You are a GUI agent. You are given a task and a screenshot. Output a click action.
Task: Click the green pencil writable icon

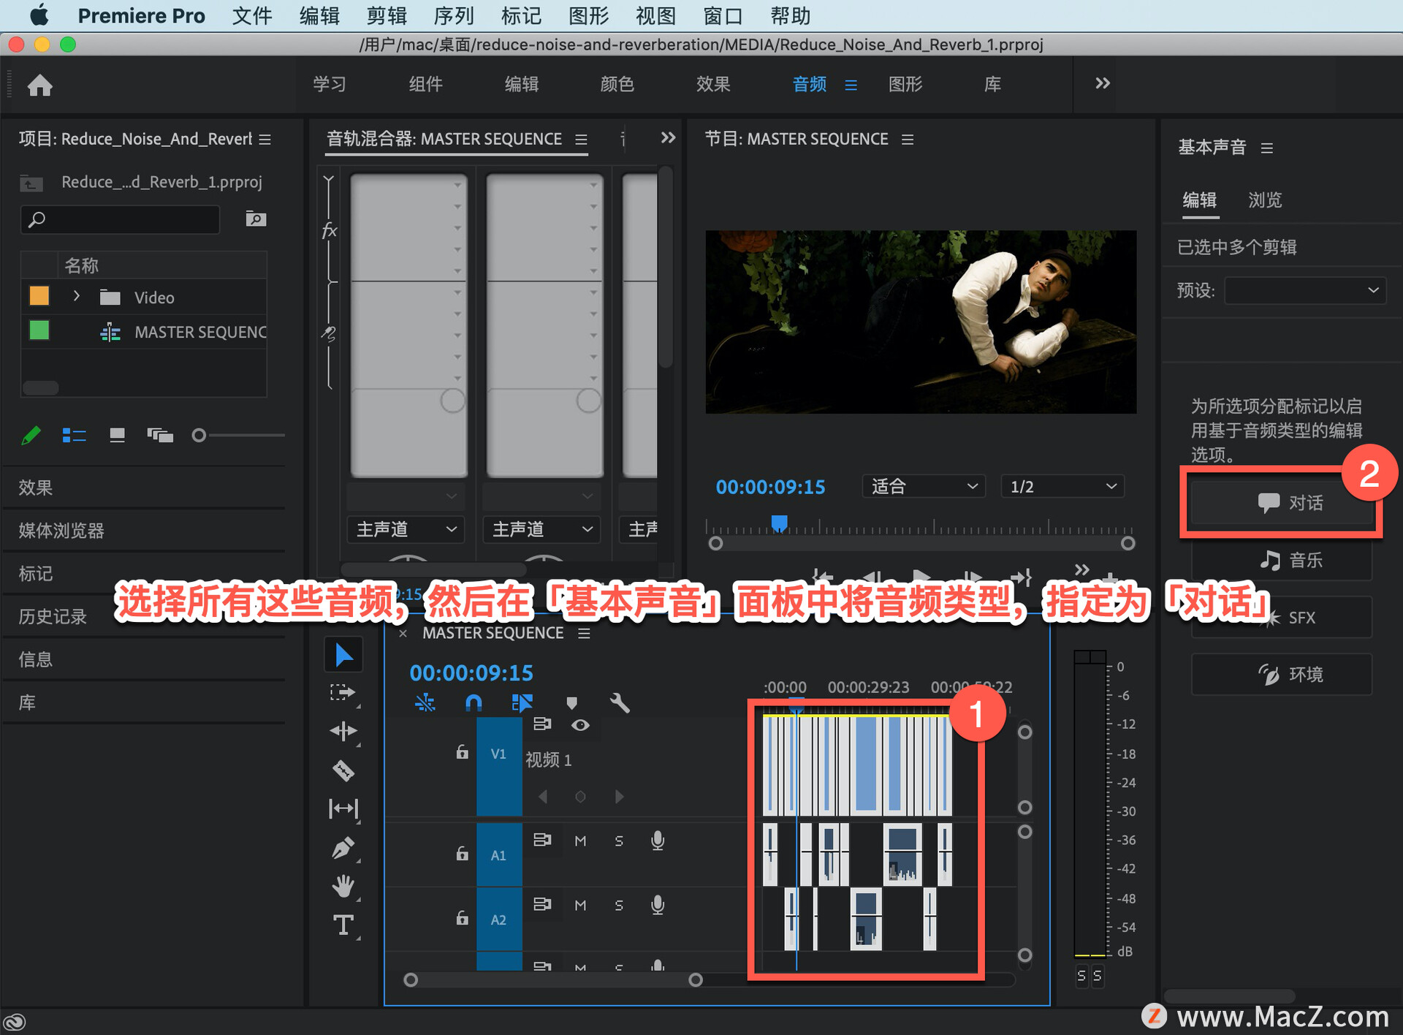pyautogui.click(x=31, y=436)
